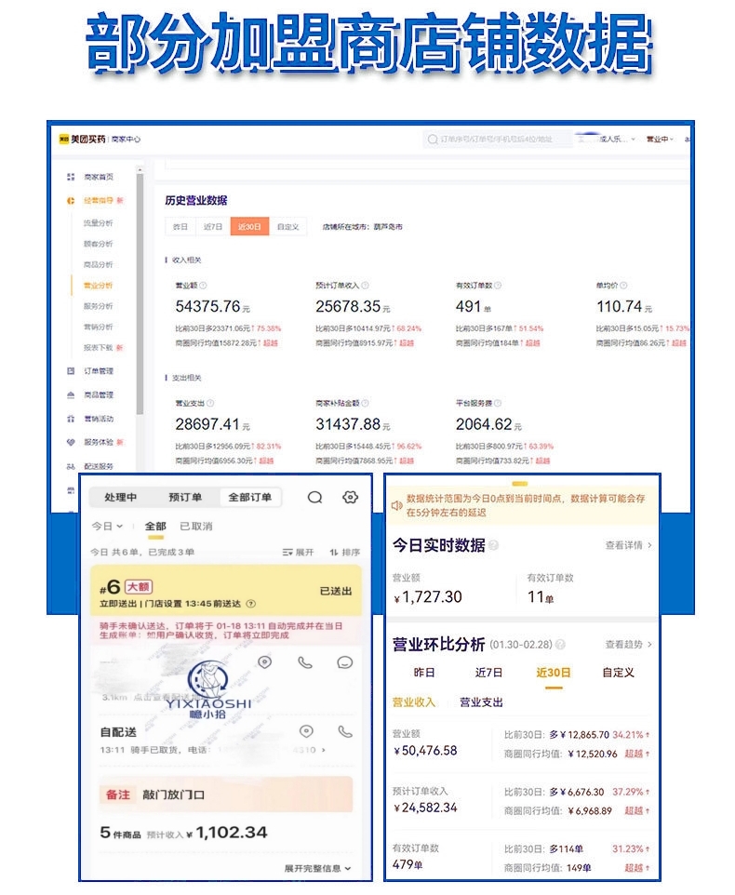Click the 排序 sort icon
Screen dimensions: 735x895
pyautogui.click(x=334, y=552)
